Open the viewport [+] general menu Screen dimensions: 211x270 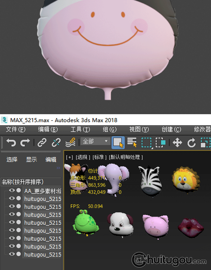[x=69, y=157]
